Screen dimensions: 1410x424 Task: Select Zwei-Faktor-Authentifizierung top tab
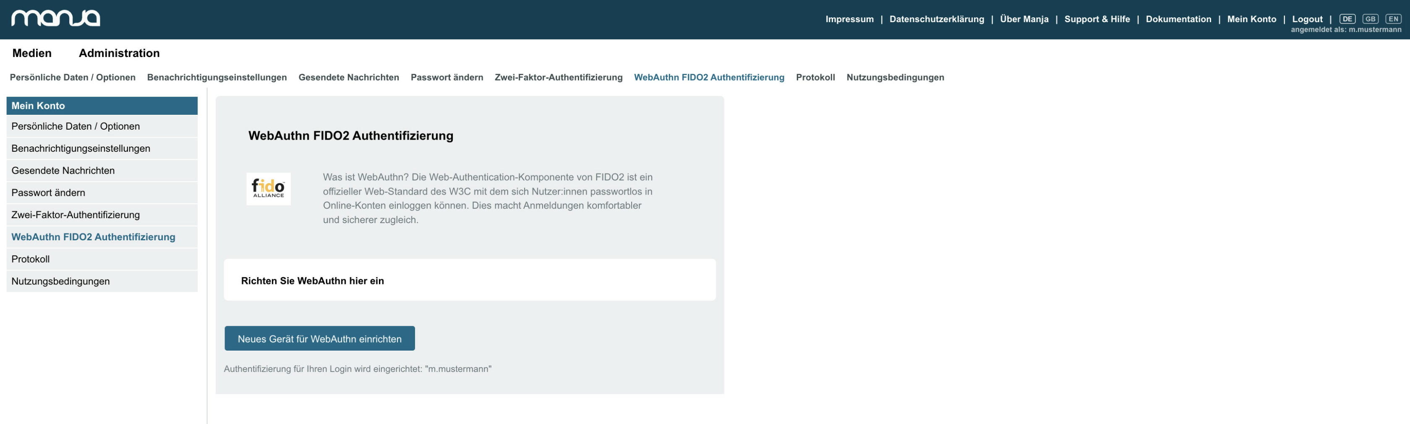pyautogui.click(x=558, y=77)
